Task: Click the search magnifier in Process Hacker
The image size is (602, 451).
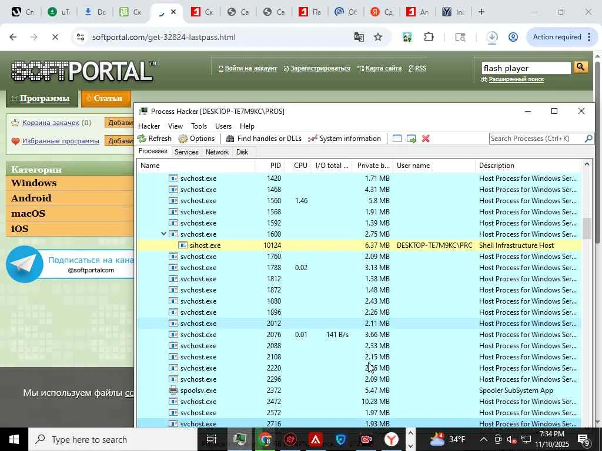Action: tap(588, 139)
